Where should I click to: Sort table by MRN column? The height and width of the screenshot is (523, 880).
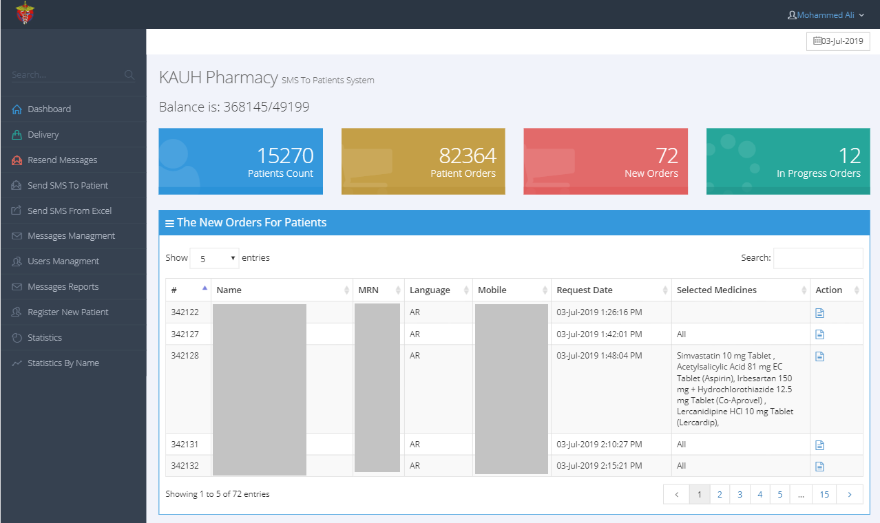[x=378, y=290]
